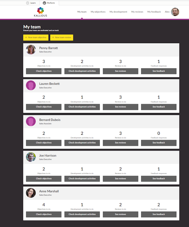Image resolution: width=189 pixels, height=227 pixels.
Task: Click New team review button
Action: coord(61,37)
